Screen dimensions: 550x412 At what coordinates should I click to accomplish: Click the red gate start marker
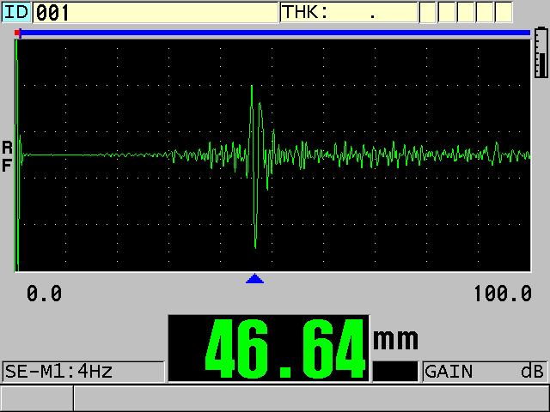tap(18, 33)
